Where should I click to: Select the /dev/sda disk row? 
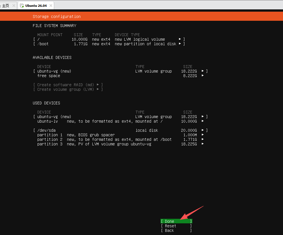(x=120, y=130)
